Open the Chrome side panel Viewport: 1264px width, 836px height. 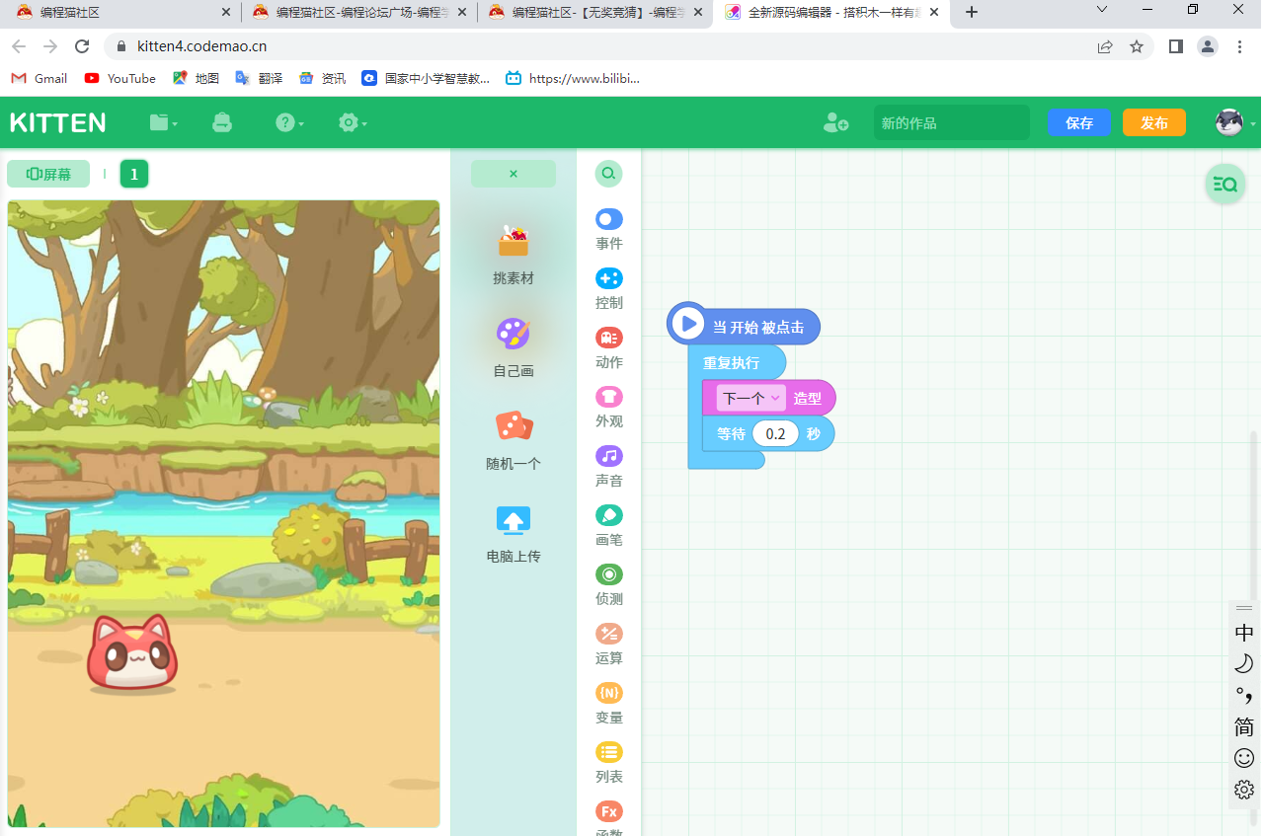[x=1175, y=46]
